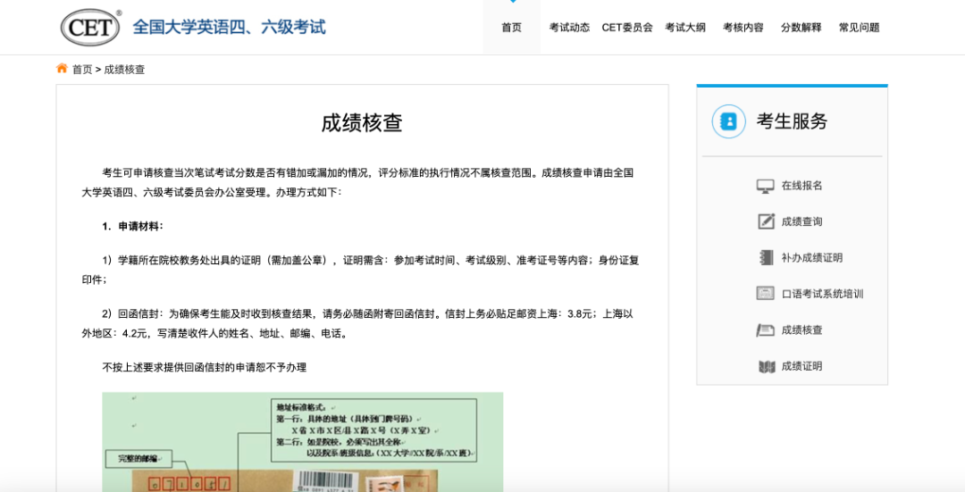Viewport: 965px width, 492px height.
Task: Open the 分数解释 menu item
Action: [801, 27]
